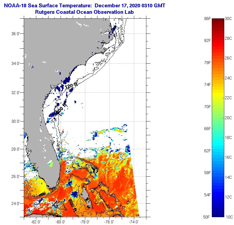Click the 16C legend label
Image resolution: width=234 pixels, height=225 pixels.
click(x=228, y=157)
